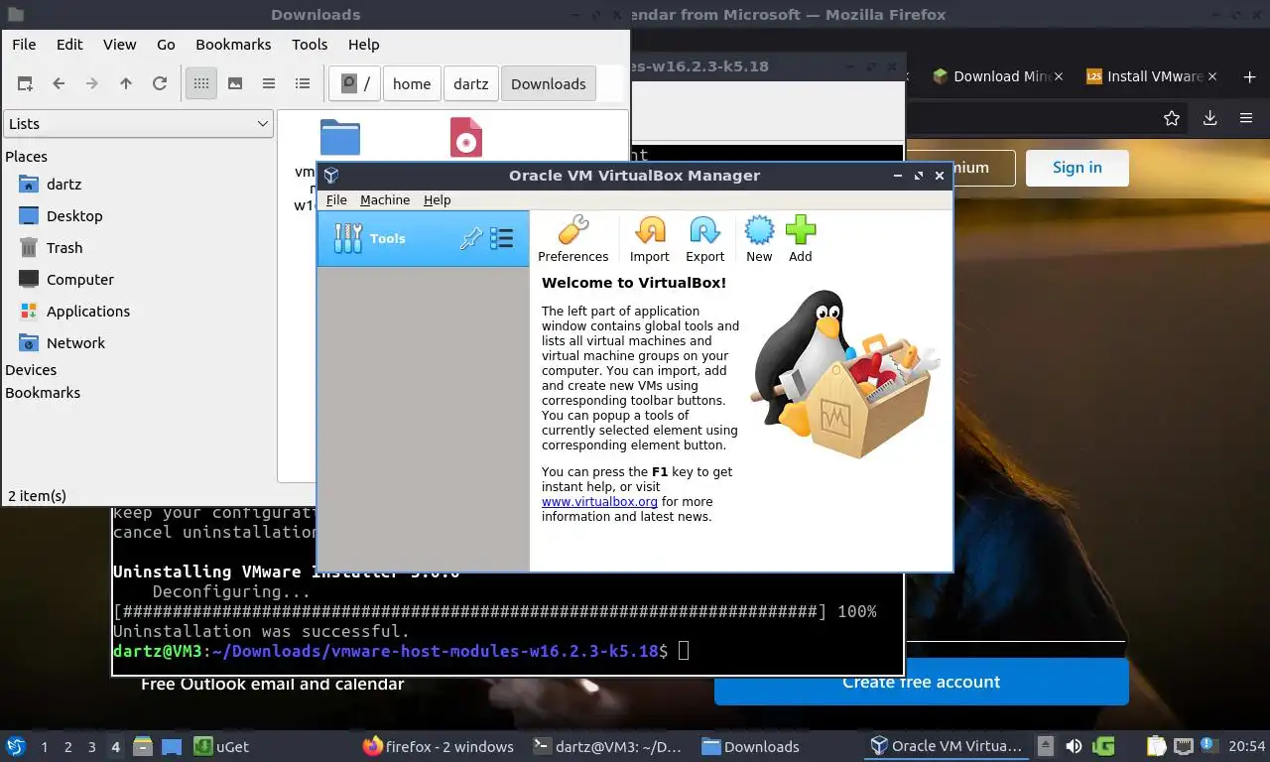Image resolution: width=1270 pixels, height=762 pixels.
Task: Click the root path button
Action: 355,84
